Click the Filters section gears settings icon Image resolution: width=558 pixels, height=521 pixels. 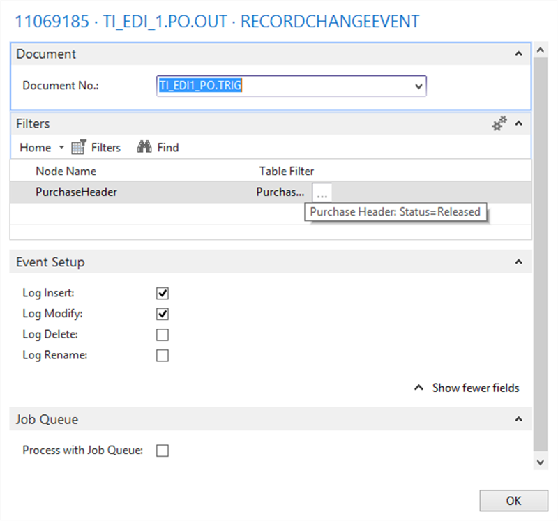pyautogui.click(x=499, y=123)
